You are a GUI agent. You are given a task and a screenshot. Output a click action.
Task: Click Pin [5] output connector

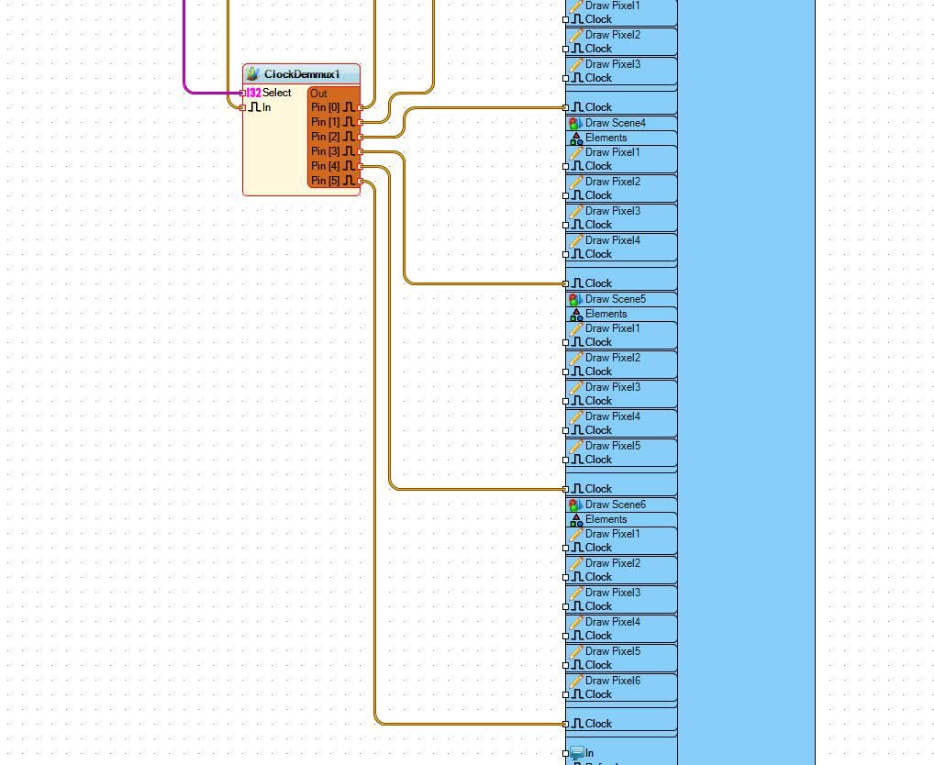click(361, 181)
